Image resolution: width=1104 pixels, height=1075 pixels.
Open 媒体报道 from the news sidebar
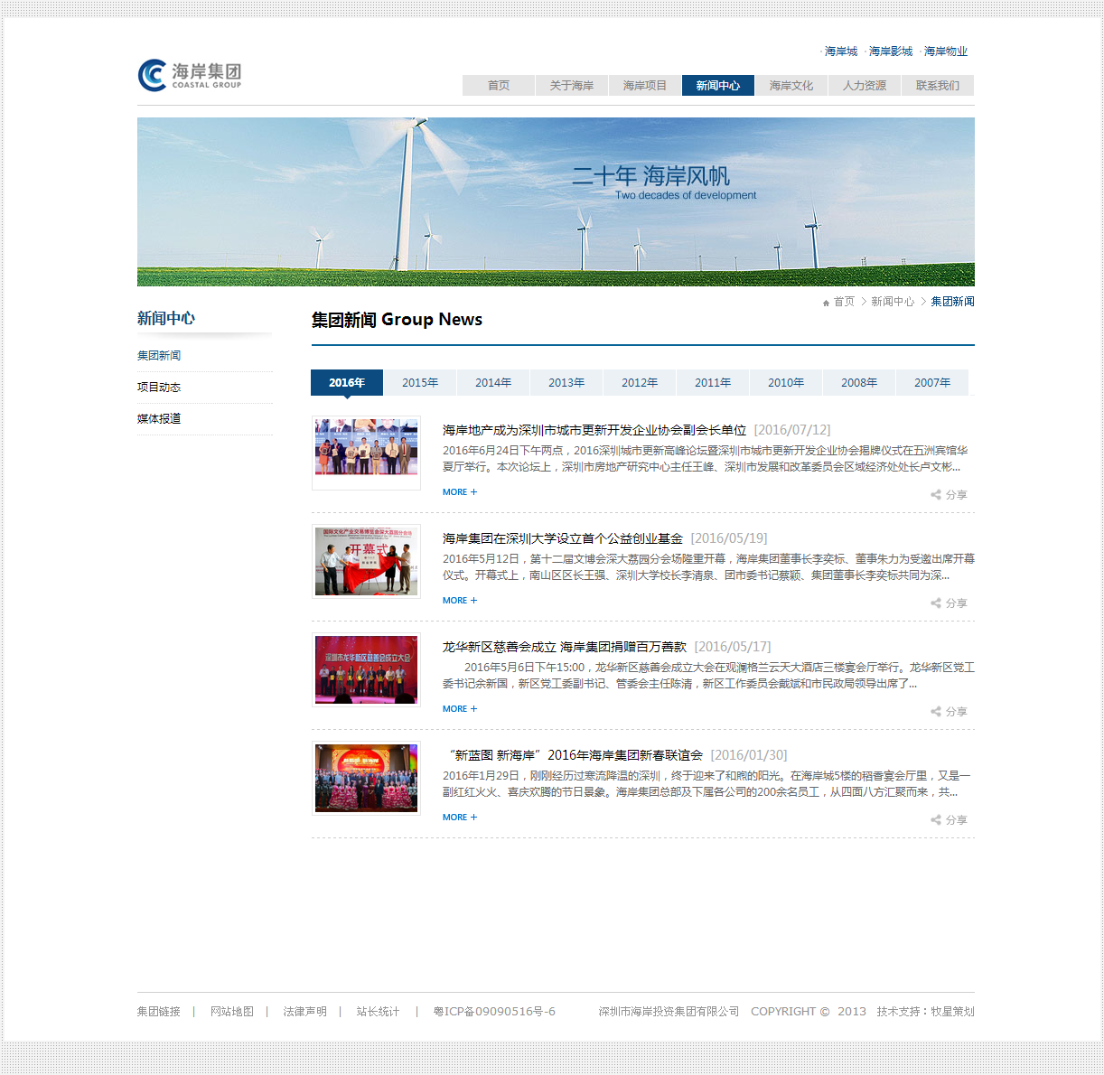point(159,418)
